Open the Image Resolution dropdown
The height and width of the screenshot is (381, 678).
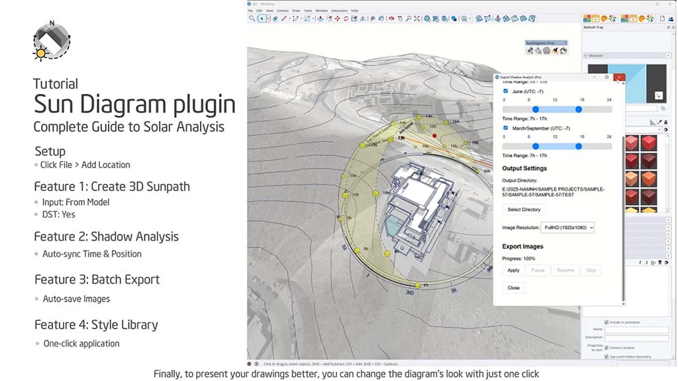point(567,227)
